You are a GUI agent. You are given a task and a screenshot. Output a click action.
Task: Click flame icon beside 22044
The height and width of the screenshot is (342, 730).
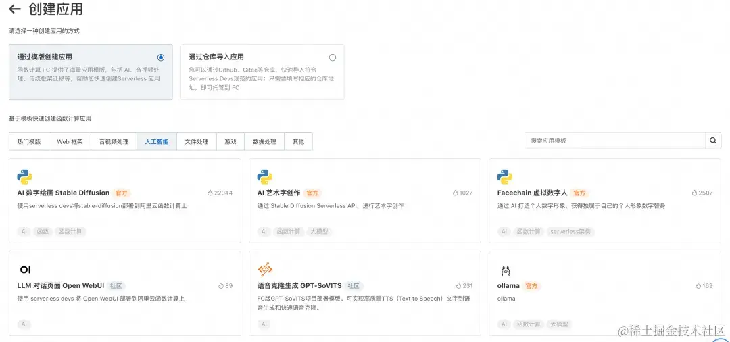pos(210,193)
